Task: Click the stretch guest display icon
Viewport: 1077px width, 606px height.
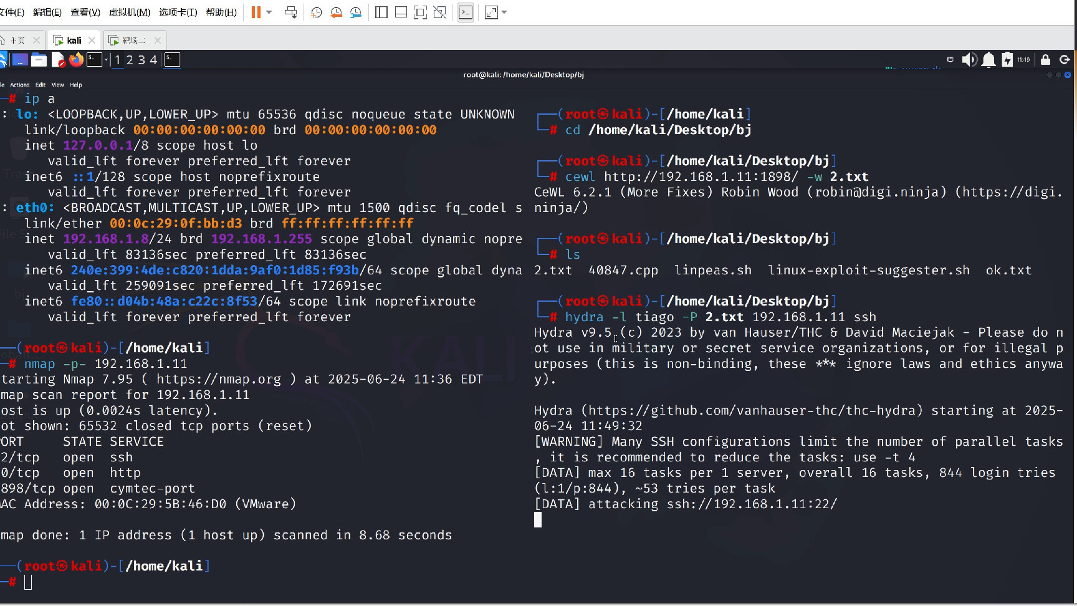Action: 492,12
